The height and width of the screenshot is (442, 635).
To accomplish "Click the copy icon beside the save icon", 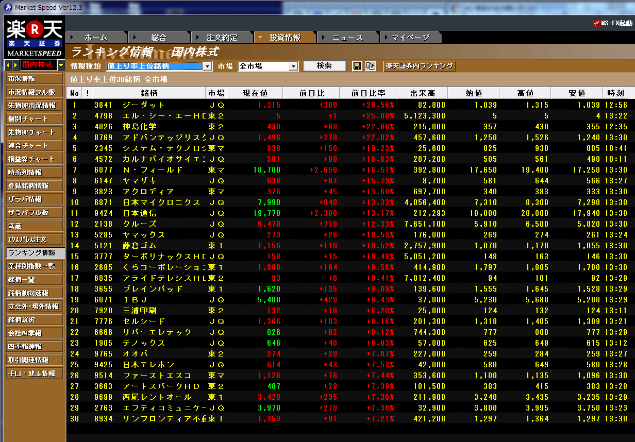I will (x=370, y=66).
